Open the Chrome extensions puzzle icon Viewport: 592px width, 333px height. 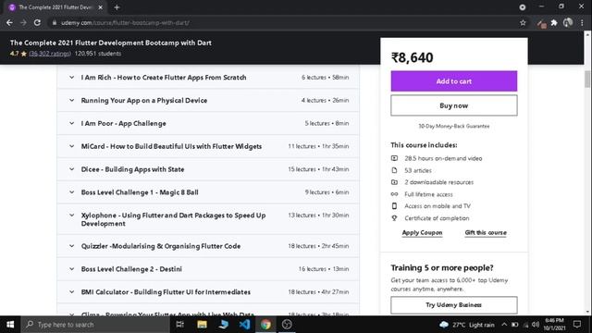click(554, 23)
